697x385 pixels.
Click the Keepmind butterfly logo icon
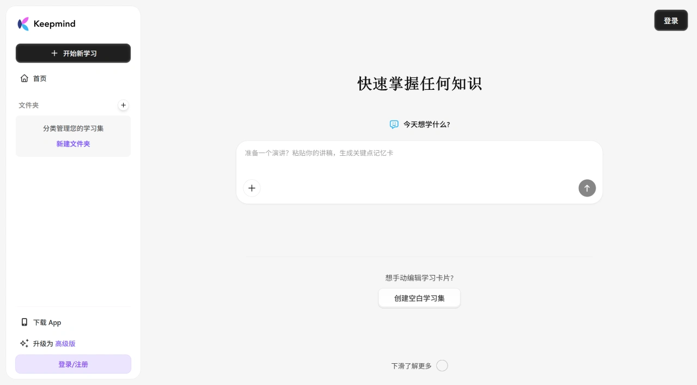23,24
